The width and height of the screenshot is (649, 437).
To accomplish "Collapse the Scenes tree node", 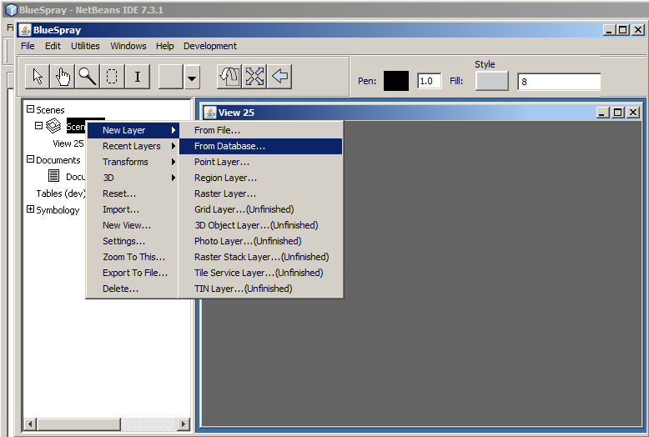I will (31, 109).
